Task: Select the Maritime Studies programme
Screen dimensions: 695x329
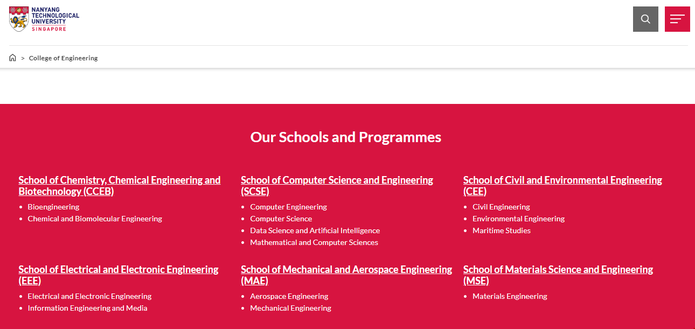Action: [501, 230]
